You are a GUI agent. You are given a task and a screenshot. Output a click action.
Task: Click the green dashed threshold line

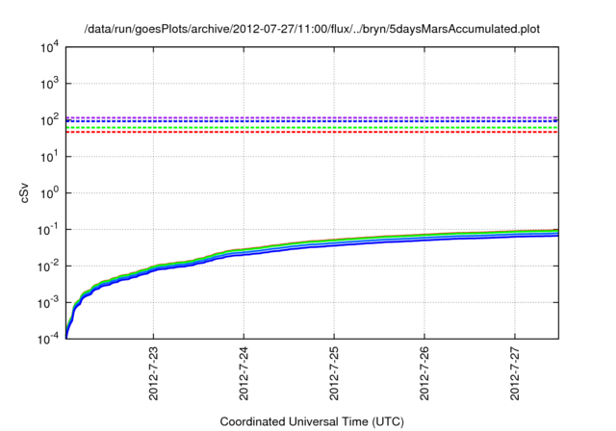(312, 128)
